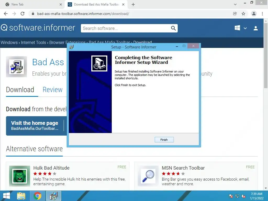Screen dimensions: 268x201
Task: Open a new browser tab with plus
Action: (x=133, y=4)
